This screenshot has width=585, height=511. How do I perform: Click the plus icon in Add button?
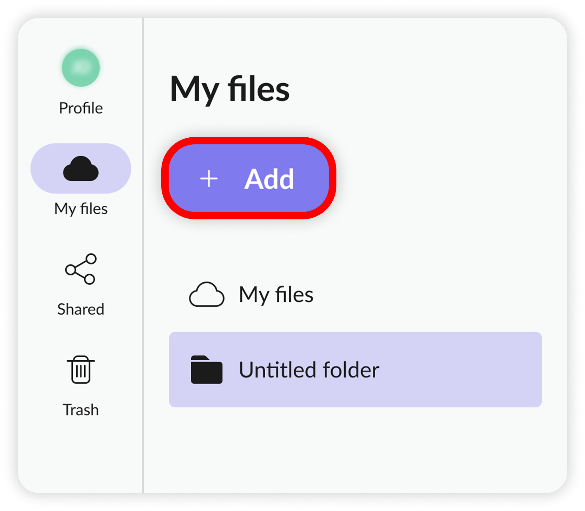[x=209, y=179]
